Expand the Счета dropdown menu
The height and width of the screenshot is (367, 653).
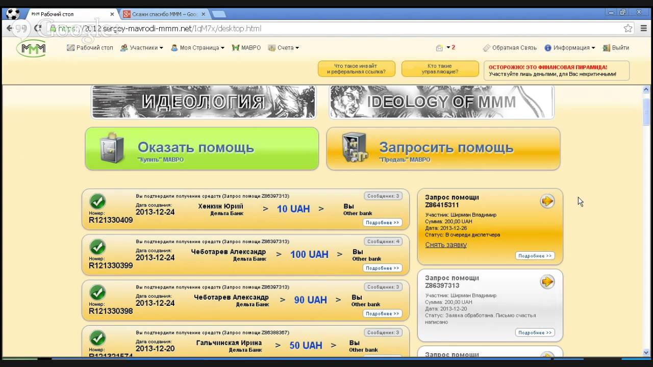(x=284, y=47)
